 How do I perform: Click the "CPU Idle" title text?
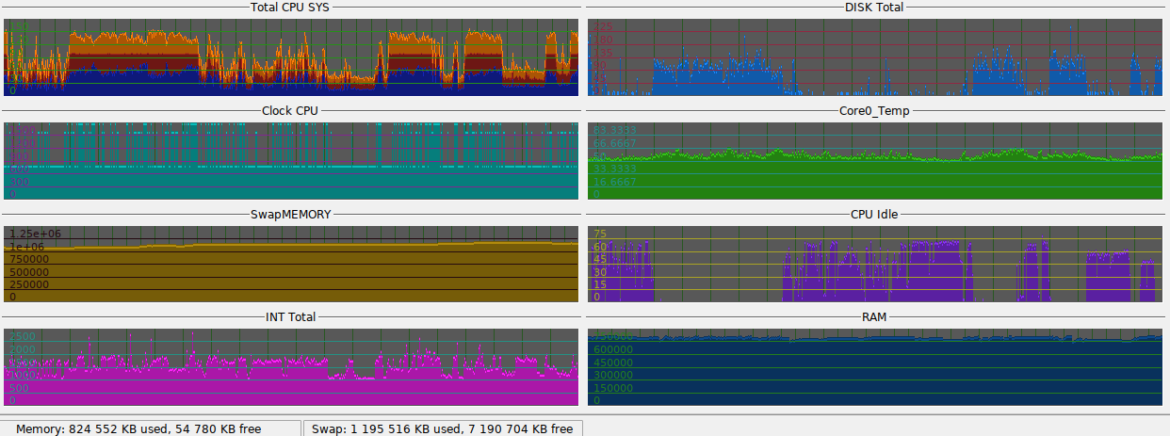873,214
